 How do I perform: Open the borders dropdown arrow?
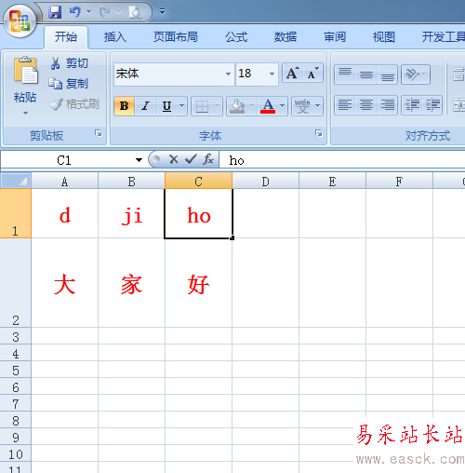click(218, 106)
